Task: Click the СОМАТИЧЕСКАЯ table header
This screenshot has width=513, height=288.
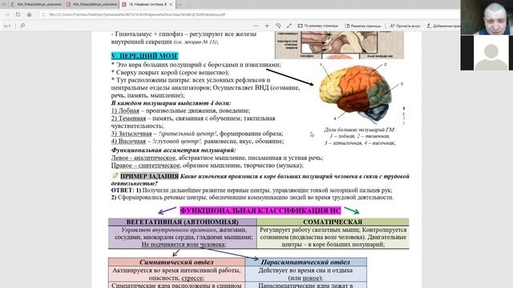Action: coord(333,222)
